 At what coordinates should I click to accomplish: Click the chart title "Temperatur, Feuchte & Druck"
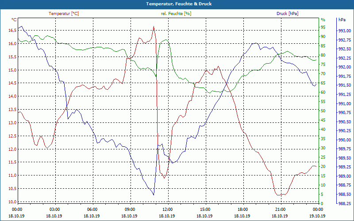179,4
